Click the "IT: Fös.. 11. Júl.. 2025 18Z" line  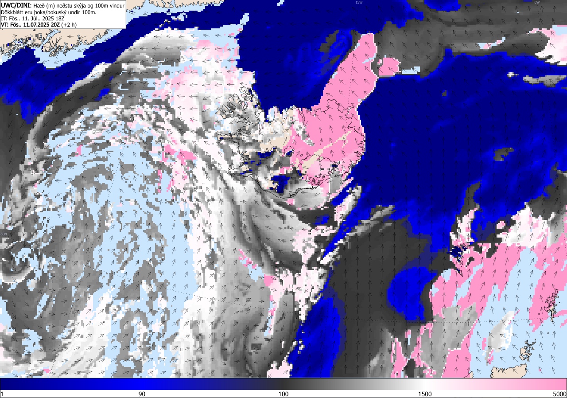pyautogui.click(x=33, y=18)
